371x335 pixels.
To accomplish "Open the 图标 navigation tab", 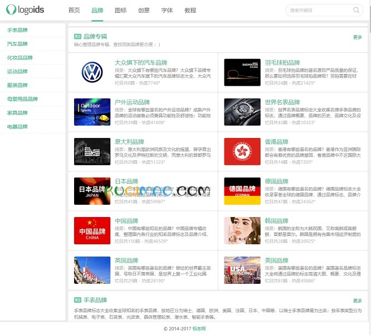I will [120, 11].
